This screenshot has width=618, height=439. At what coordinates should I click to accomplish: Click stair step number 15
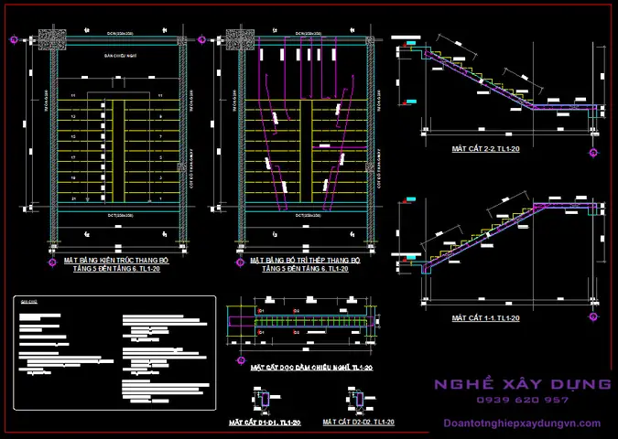point(73,137)
